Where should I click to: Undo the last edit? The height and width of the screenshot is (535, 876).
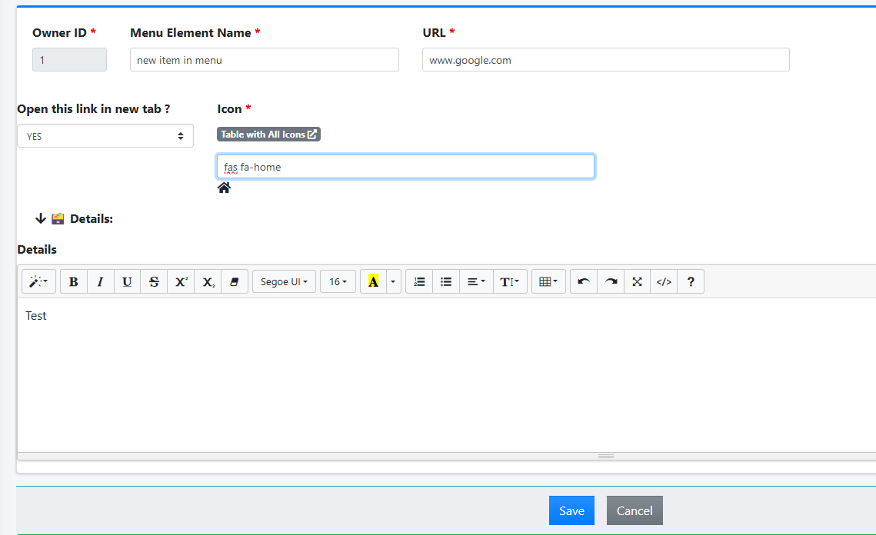pyautogui.click(x=584, y=282)
